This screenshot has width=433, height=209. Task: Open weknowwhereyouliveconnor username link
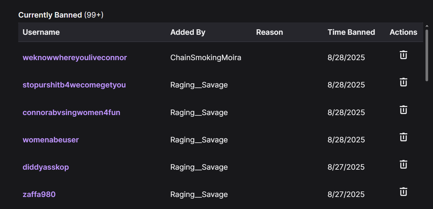pos(75,58)
